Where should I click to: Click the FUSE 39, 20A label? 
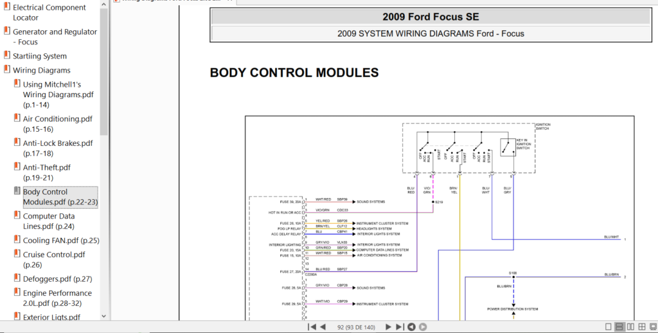pos(290,202)
